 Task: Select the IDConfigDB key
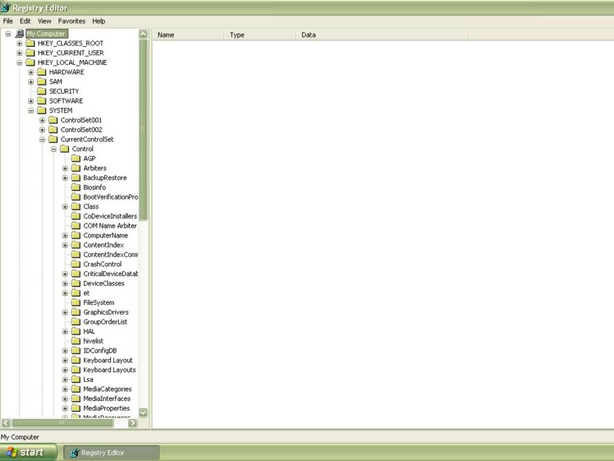pos(100,351)
